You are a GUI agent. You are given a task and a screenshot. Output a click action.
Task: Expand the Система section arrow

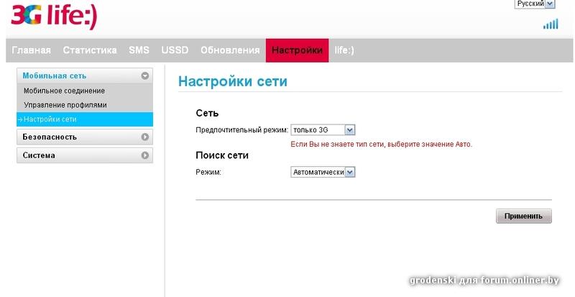(145, 155)
